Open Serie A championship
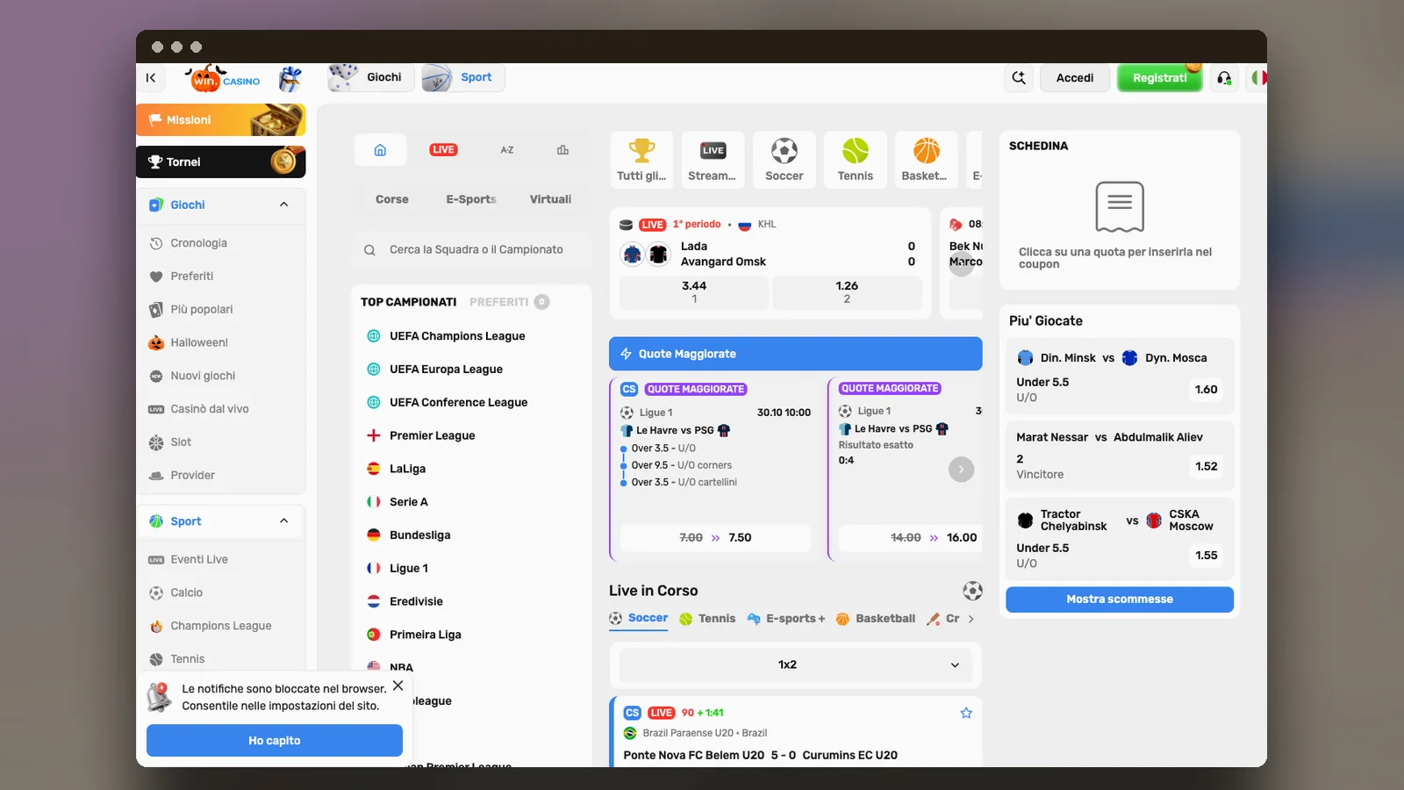This screenshot has width=1404, height=790. [409, 502]
